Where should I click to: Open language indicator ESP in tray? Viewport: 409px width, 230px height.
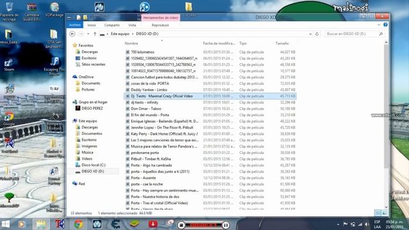click(x=377, y=224)
